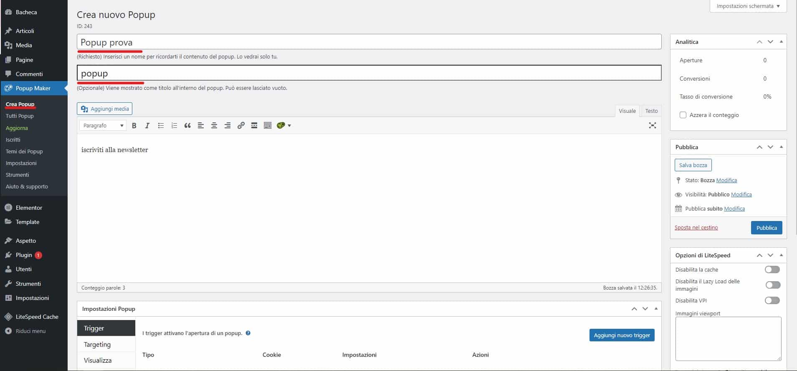Viewport: 797px width, 371px height.
Task: Toggle italic formatting in editor toolbar
Action: tap(147, 125)
